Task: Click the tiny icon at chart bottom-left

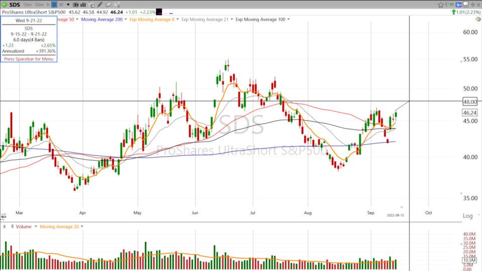Action: [4, 216]
